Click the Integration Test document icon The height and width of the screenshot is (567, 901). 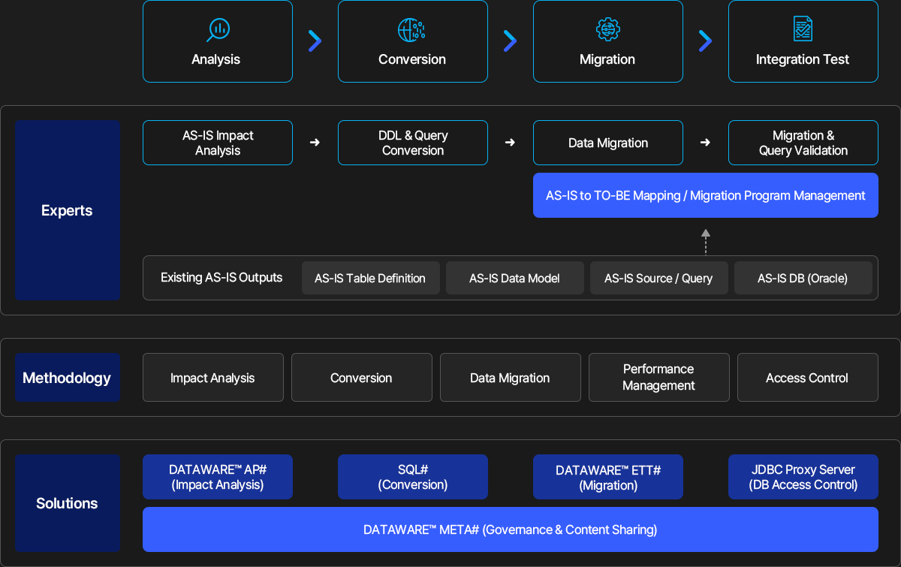coord(803,29)
